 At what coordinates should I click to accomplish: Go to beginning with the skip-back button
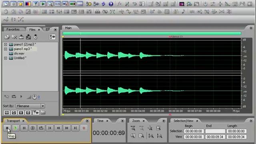[x=50, y=128]
